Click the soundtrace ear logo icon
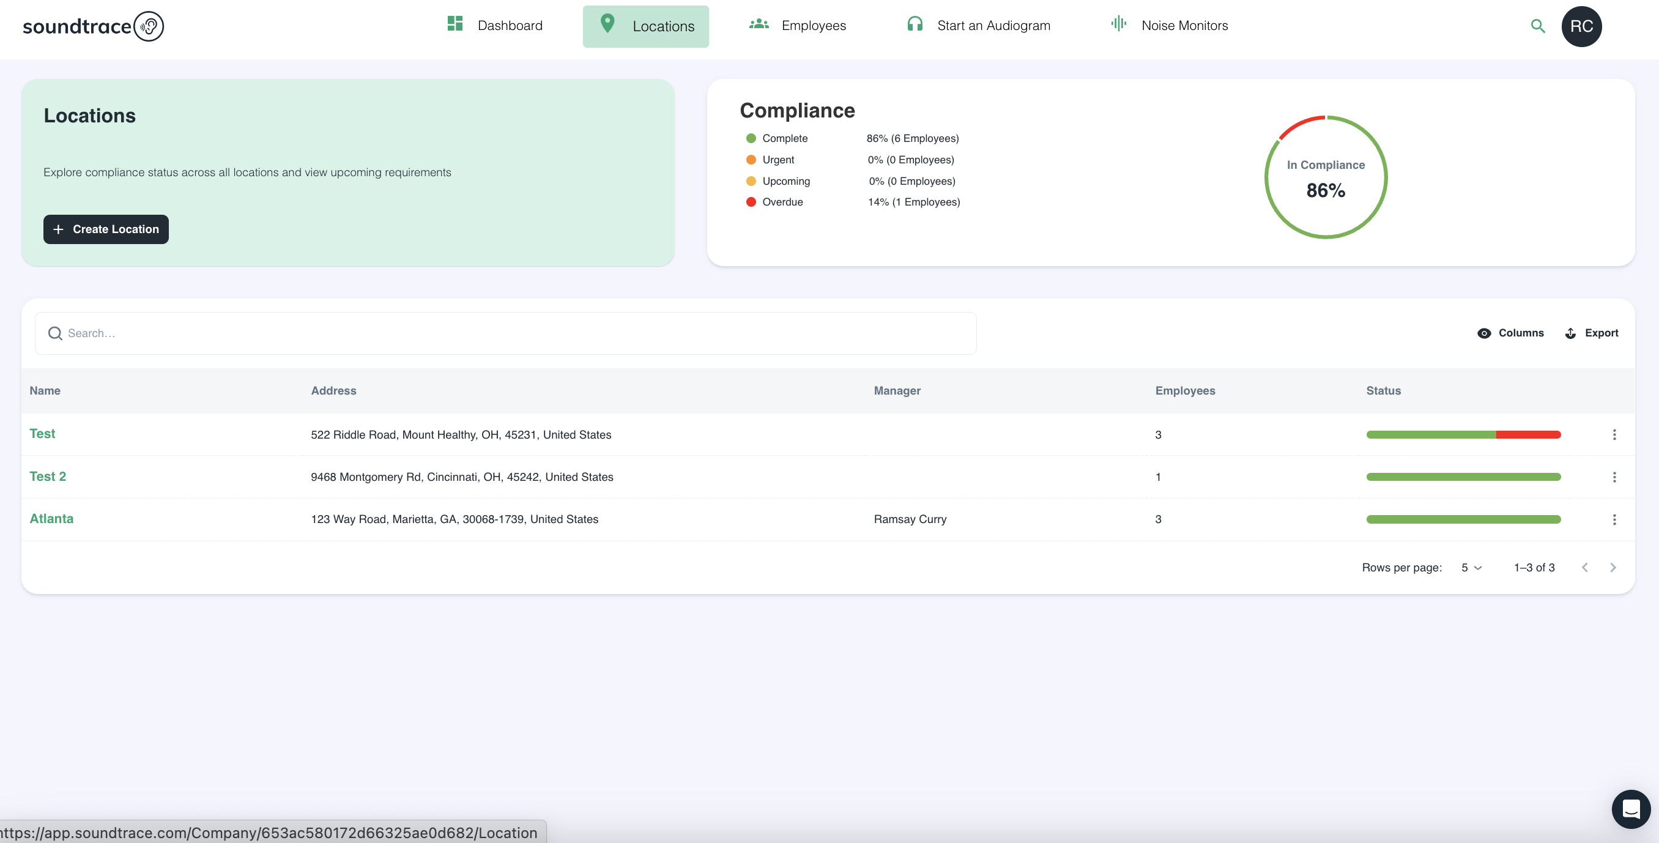The width and height of the screenshot is (1659, 843). 149,26
